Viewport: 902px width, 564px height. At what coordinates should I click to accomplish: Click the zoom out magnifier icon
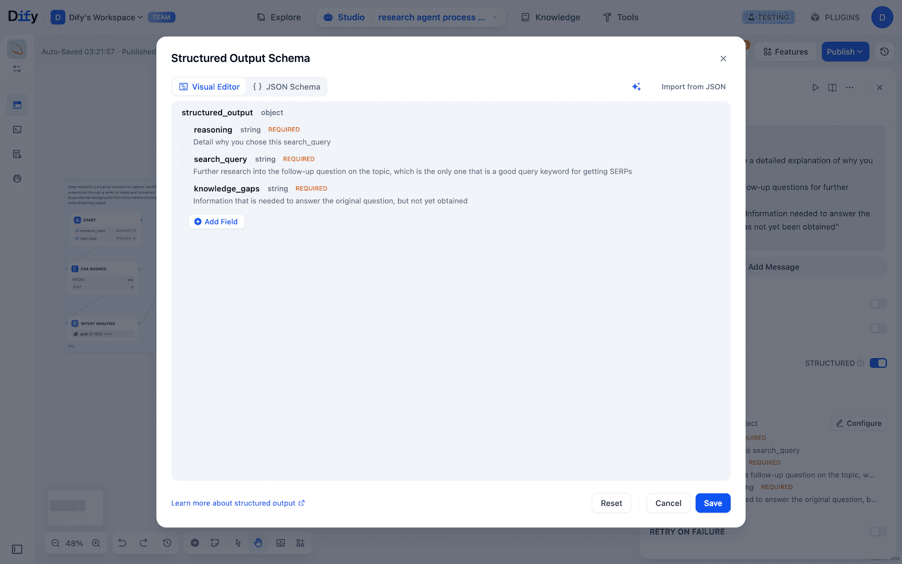55,543
